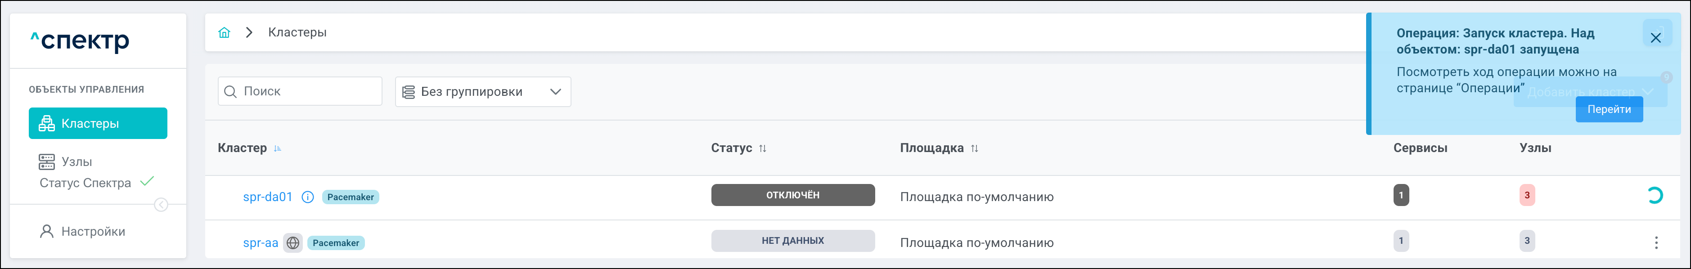
Task: Open the Кластеры section in sidebar
Action: [98, 123]
